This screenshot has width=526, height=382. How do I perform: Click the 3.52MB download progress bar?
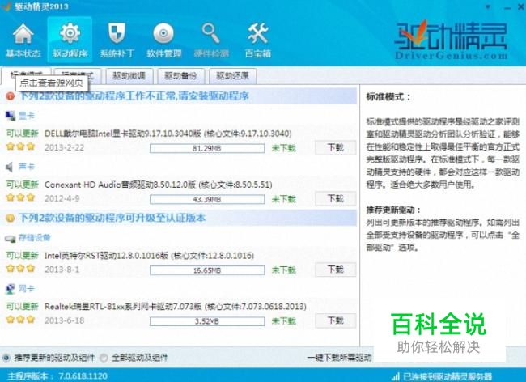tap(207, 321)
